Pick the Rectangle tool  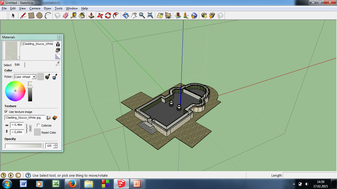coord(31,16)
